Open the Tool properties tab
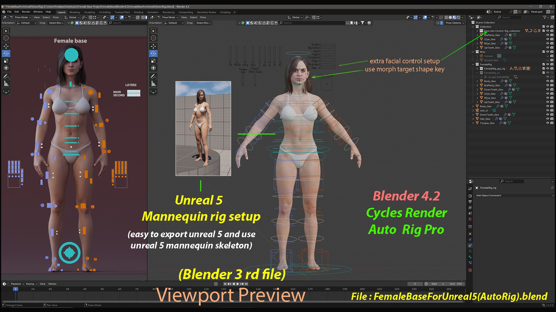The height and width of the screenshot is (312, 556). pyautogui.click(x=470, y=188)
